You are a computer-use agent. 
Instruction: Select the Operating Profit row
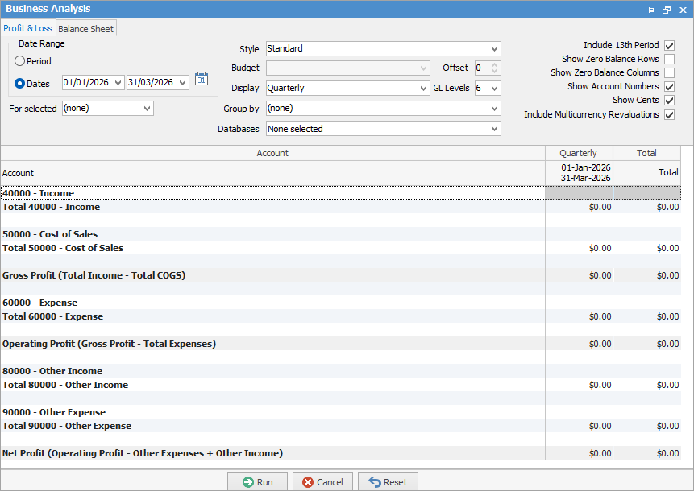(341, 344)
